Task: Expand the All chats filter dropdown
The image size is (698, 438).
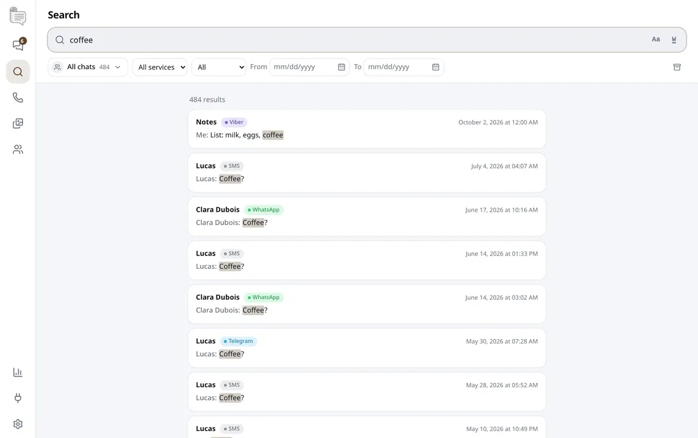Action: tap(88, 67)
